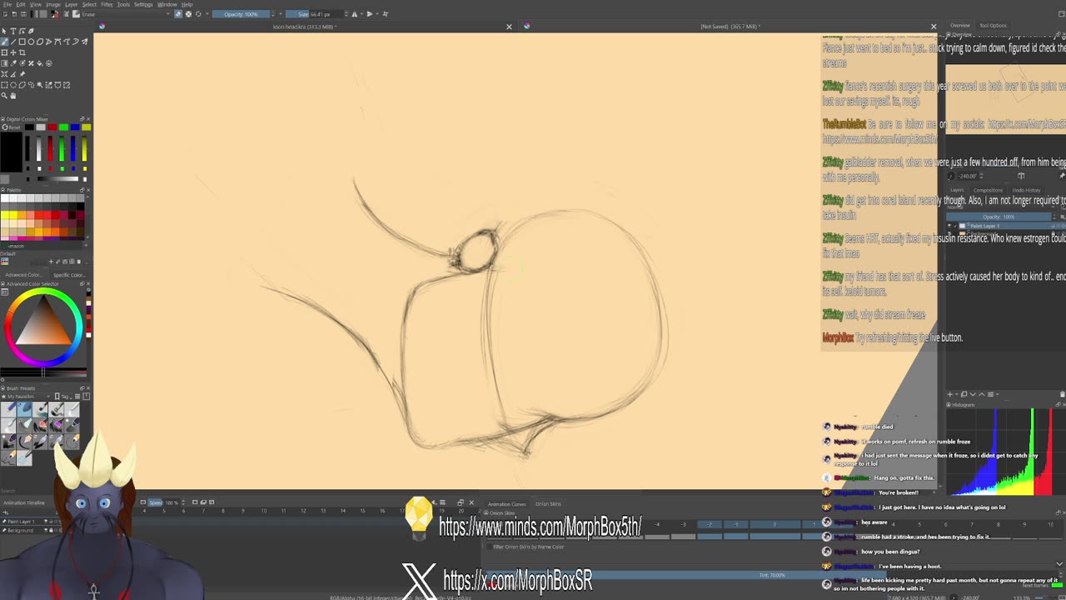
Task: Select the Gradient tool in toolbox
Action: (x=4, y=63)
